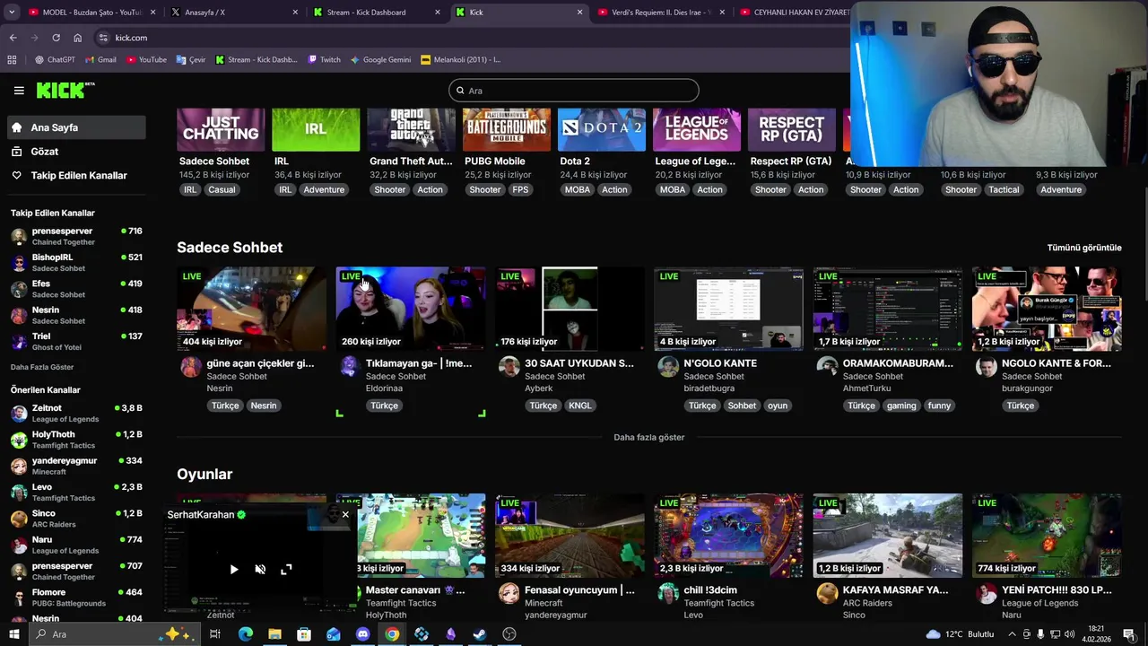Open browser apps grid icon
This screenshot has width=1148, height=646.
pos(12,60)
